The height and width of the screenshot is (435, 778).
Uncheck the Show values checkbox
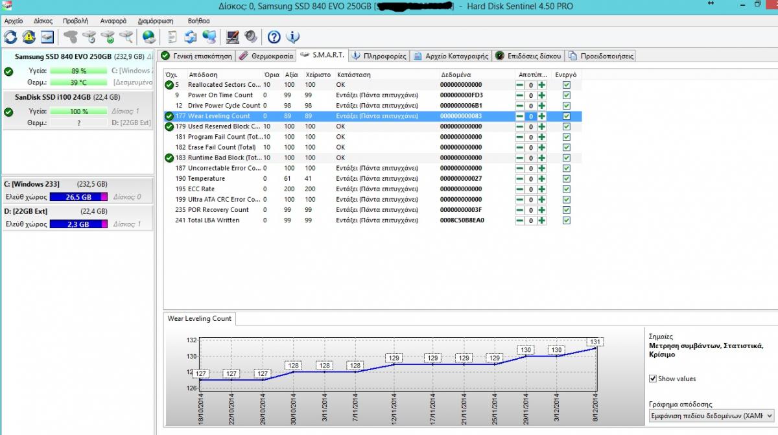(x=653, y=379)
